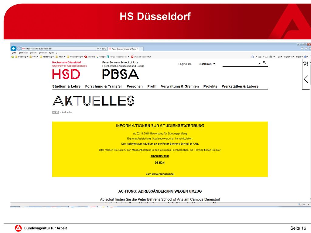311x233 pixels.
Task: Open the Extras command bar dropdown
Action: 299,57
